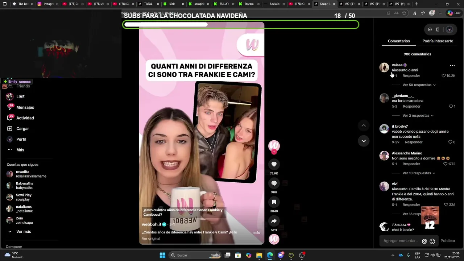Click in Agregar comentario field

click(400, 241)
